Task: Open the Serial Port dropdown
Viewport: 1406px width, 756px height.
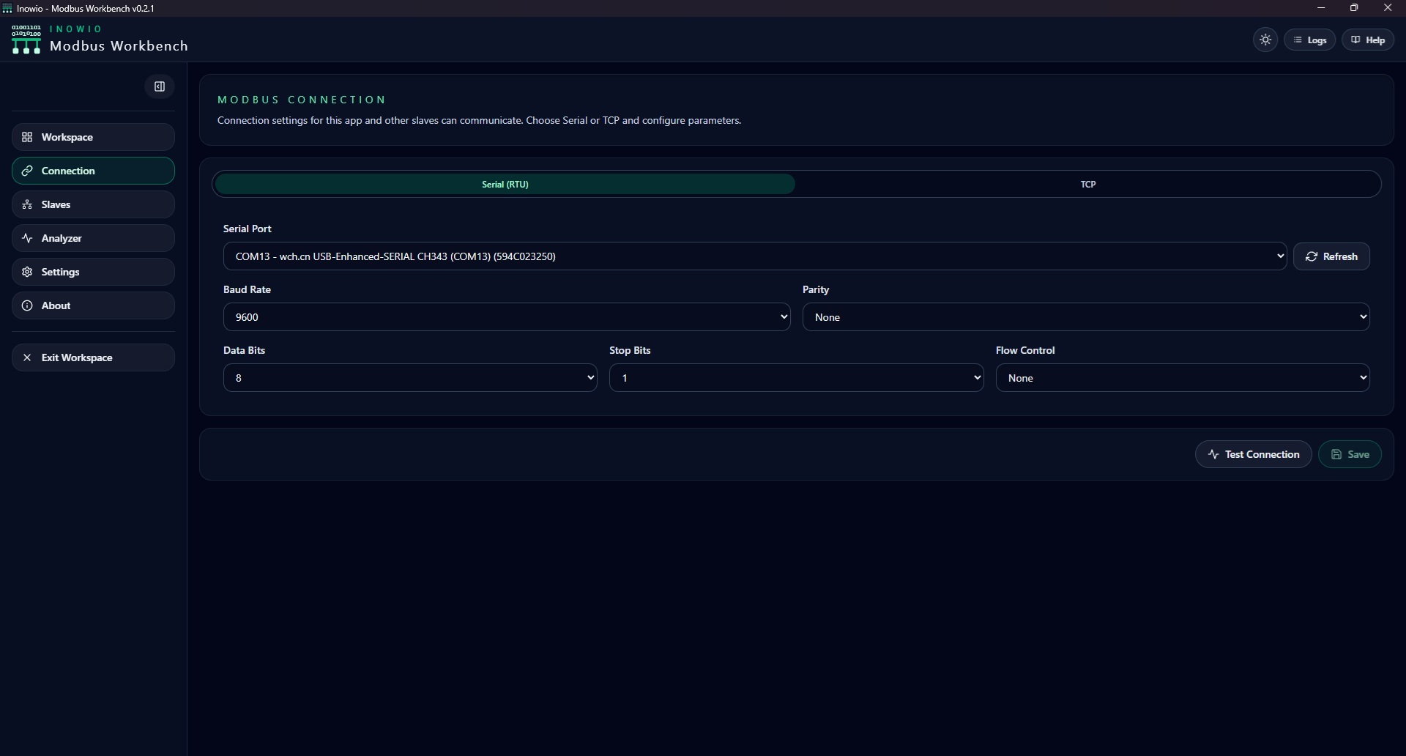Action: coord(755,256)
